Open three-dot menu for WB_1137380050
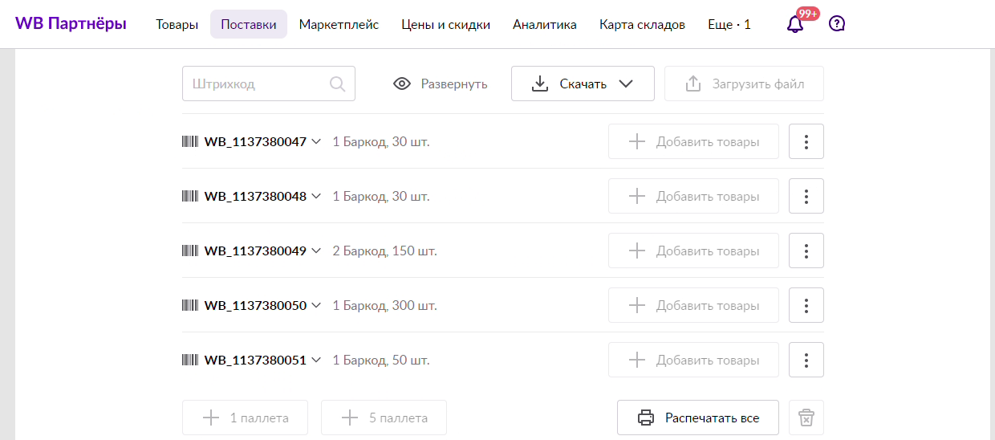 click(x=806, y=305)
